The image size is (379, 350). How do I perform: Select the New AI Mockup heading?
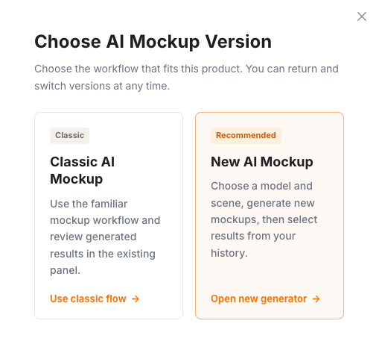coord(262,162)
